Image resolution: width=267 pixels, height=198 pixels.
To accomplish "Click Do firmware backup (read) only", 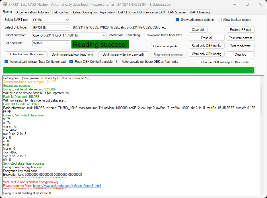I will click(x=73, y=54).
